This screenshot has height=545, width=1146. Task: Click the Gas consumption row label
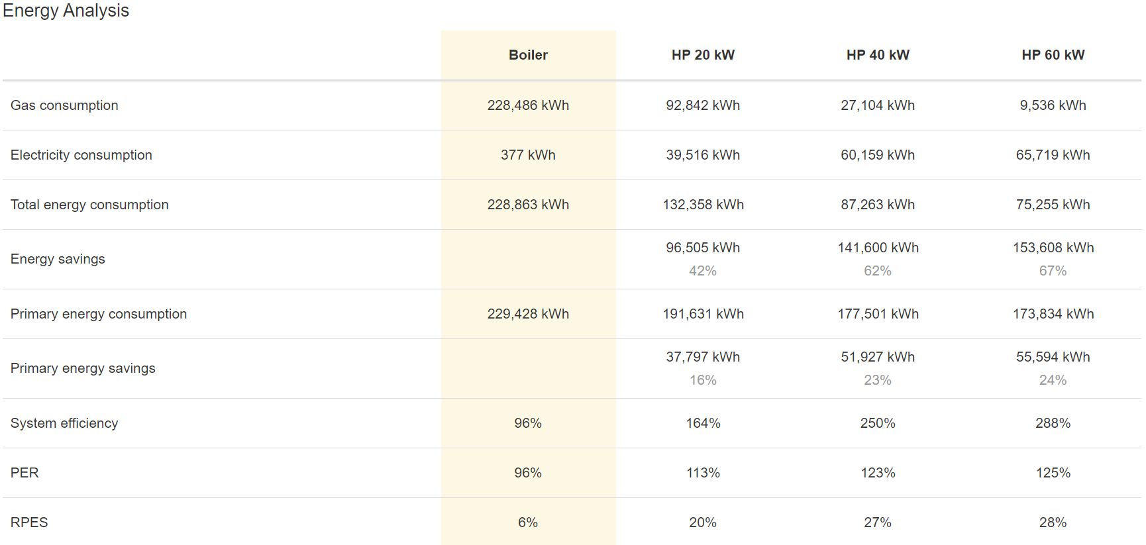[x=64, y=105]
